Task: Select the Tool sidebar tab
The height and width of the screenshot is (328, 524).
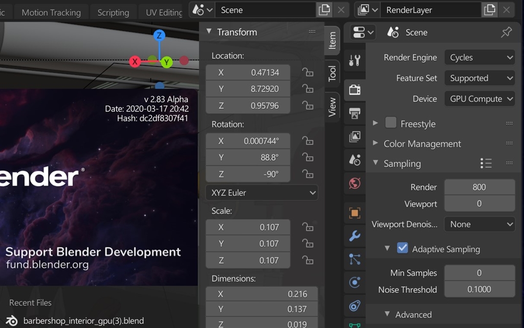Action: [x=332, y=74]
